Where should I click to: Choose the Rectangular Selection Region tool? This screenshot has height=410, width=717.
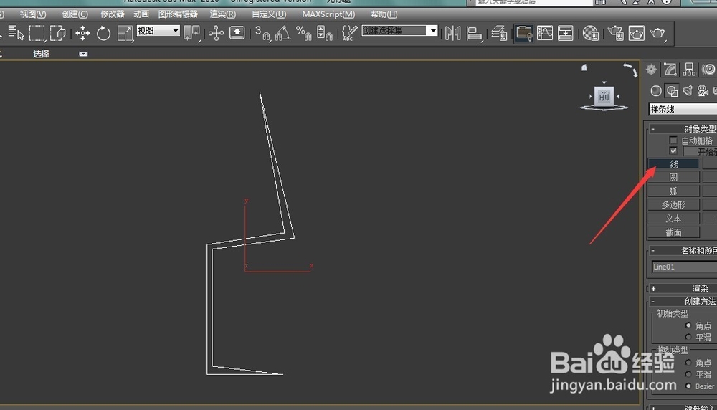click(37, 33)
